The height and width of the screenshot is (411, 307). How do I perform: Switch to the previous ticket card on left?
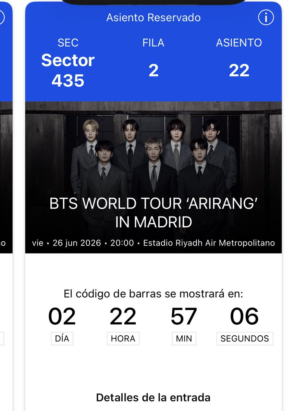6,206
